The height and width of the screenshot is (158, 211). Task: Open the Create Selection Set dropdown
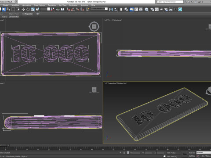click(99, 9)
